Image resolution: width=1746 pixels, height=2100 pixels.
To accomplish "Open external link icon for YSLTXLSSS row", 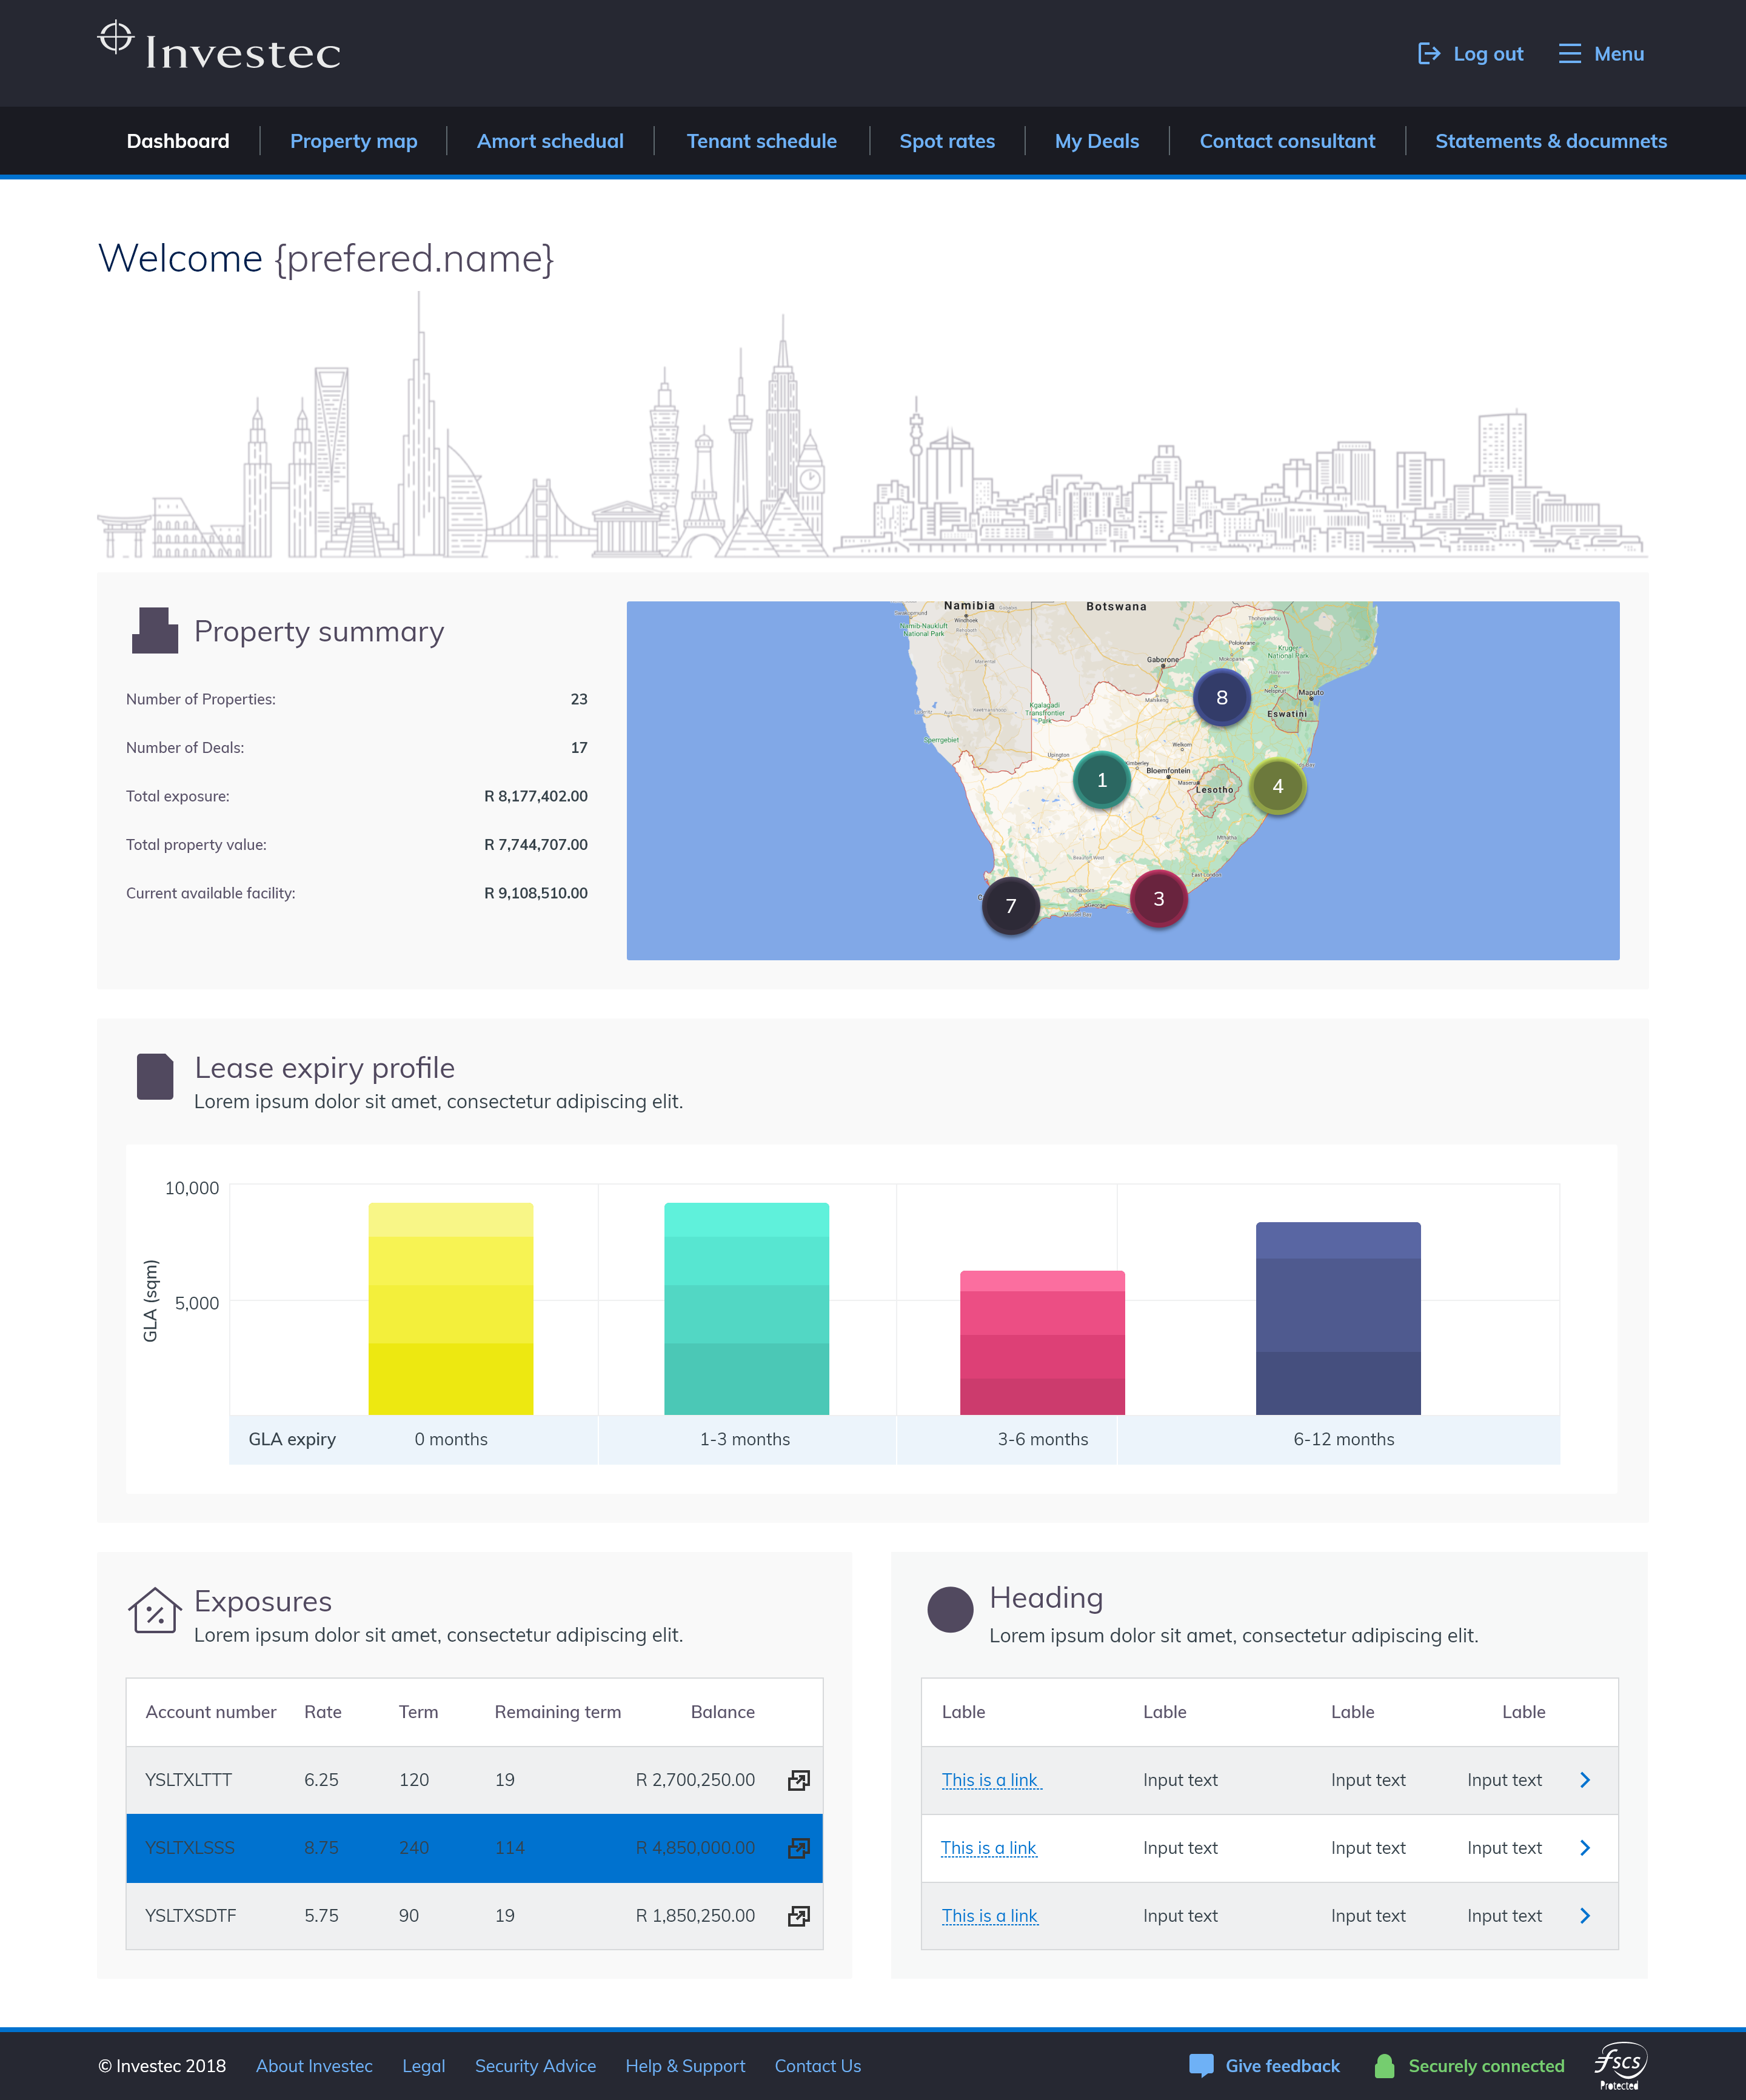I will pos(798,1848).
